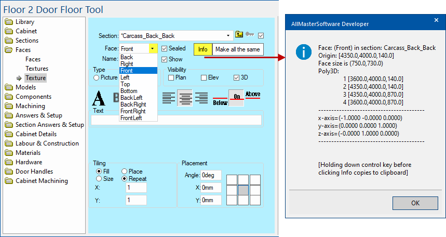Open the Section combo box dropdown
446x237 pixels.
pyautogui.click(x=228, y=36)
